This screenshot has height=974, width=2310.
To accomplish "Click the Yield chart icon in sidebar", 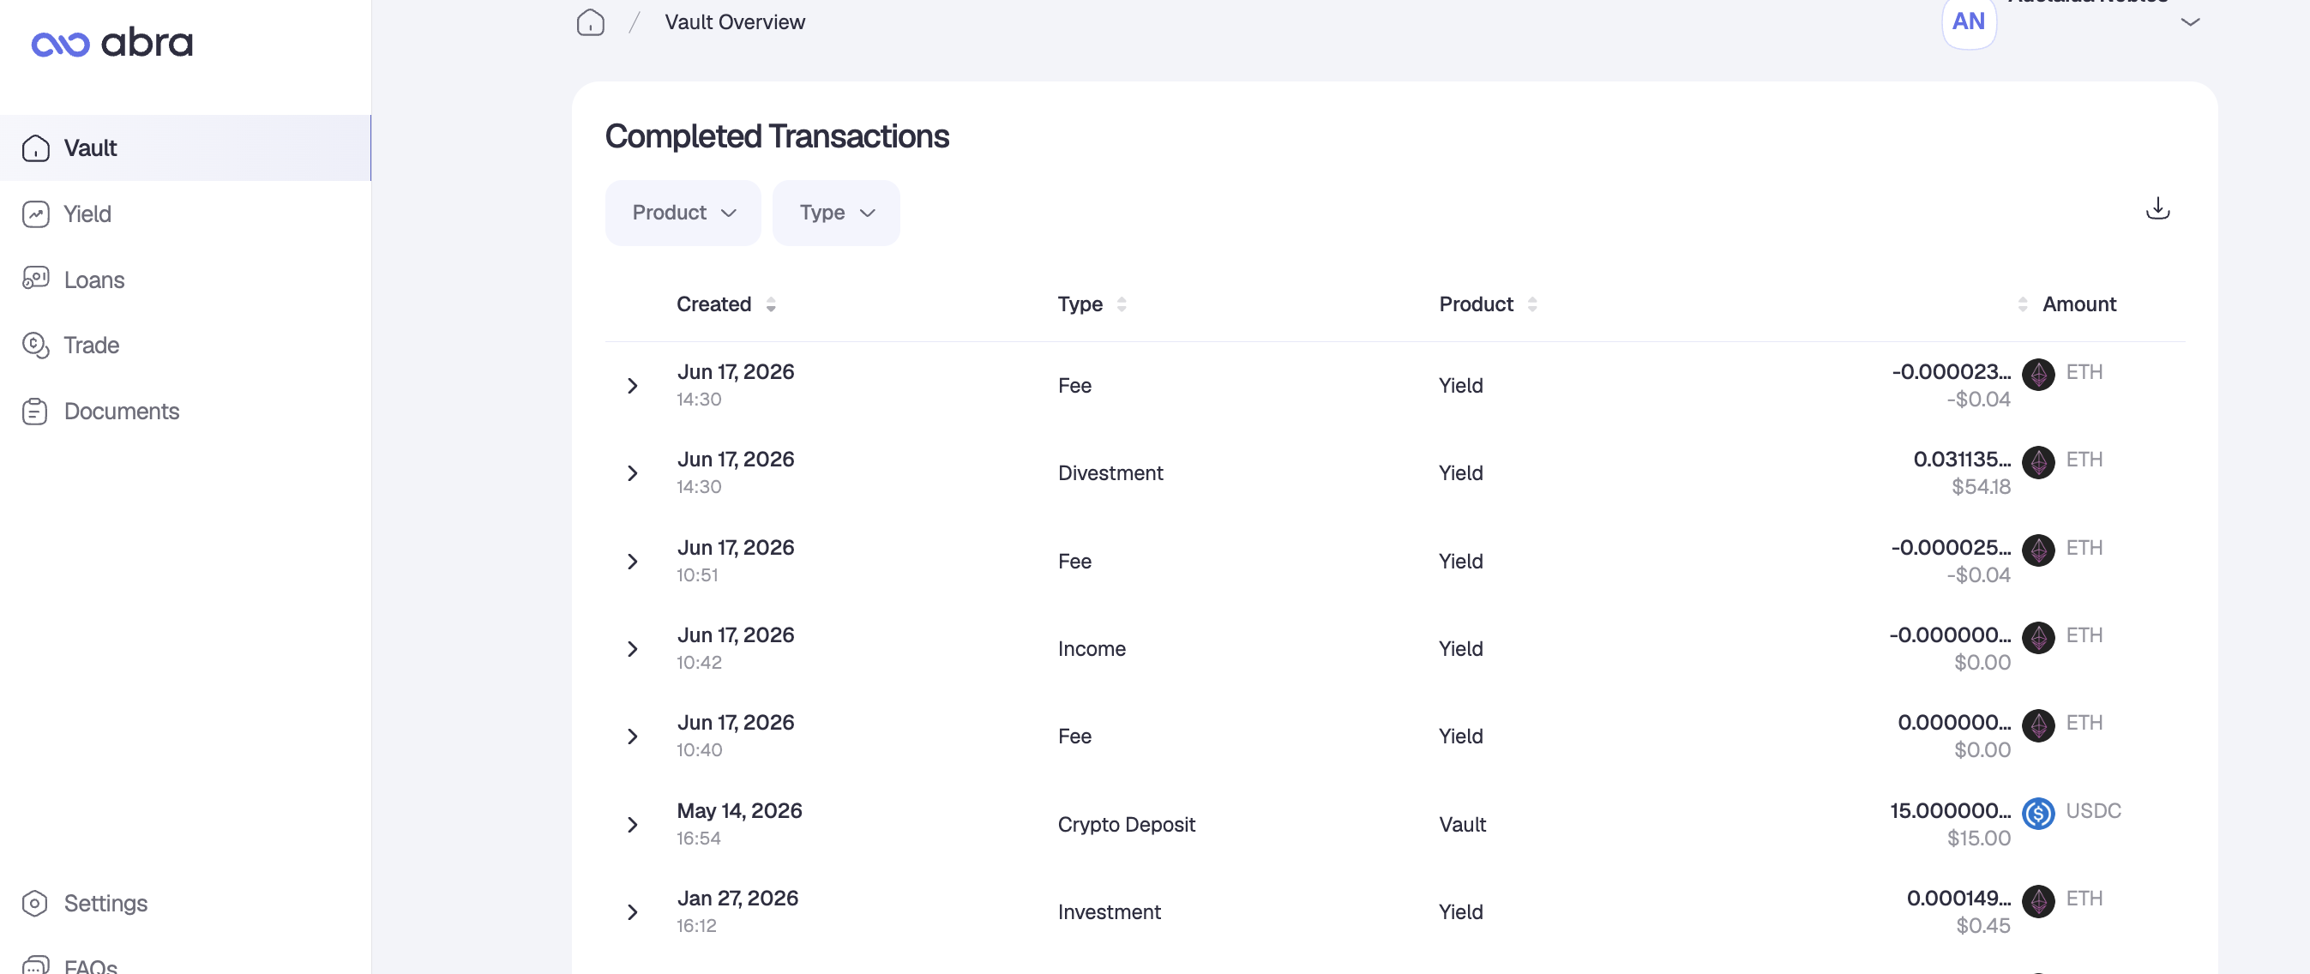I will coord(36,214).
